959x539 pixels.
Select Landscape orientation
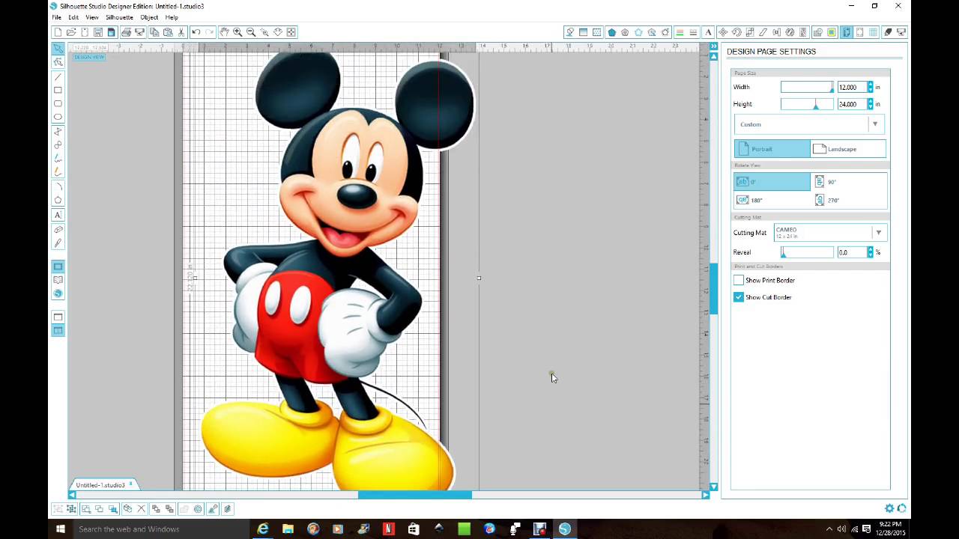point(848,149)
